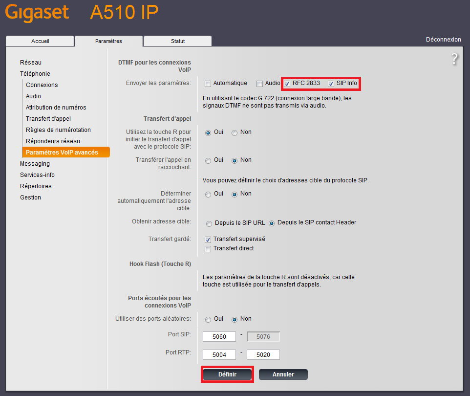Open Messaging in the sidebar

tap(35, 163)
